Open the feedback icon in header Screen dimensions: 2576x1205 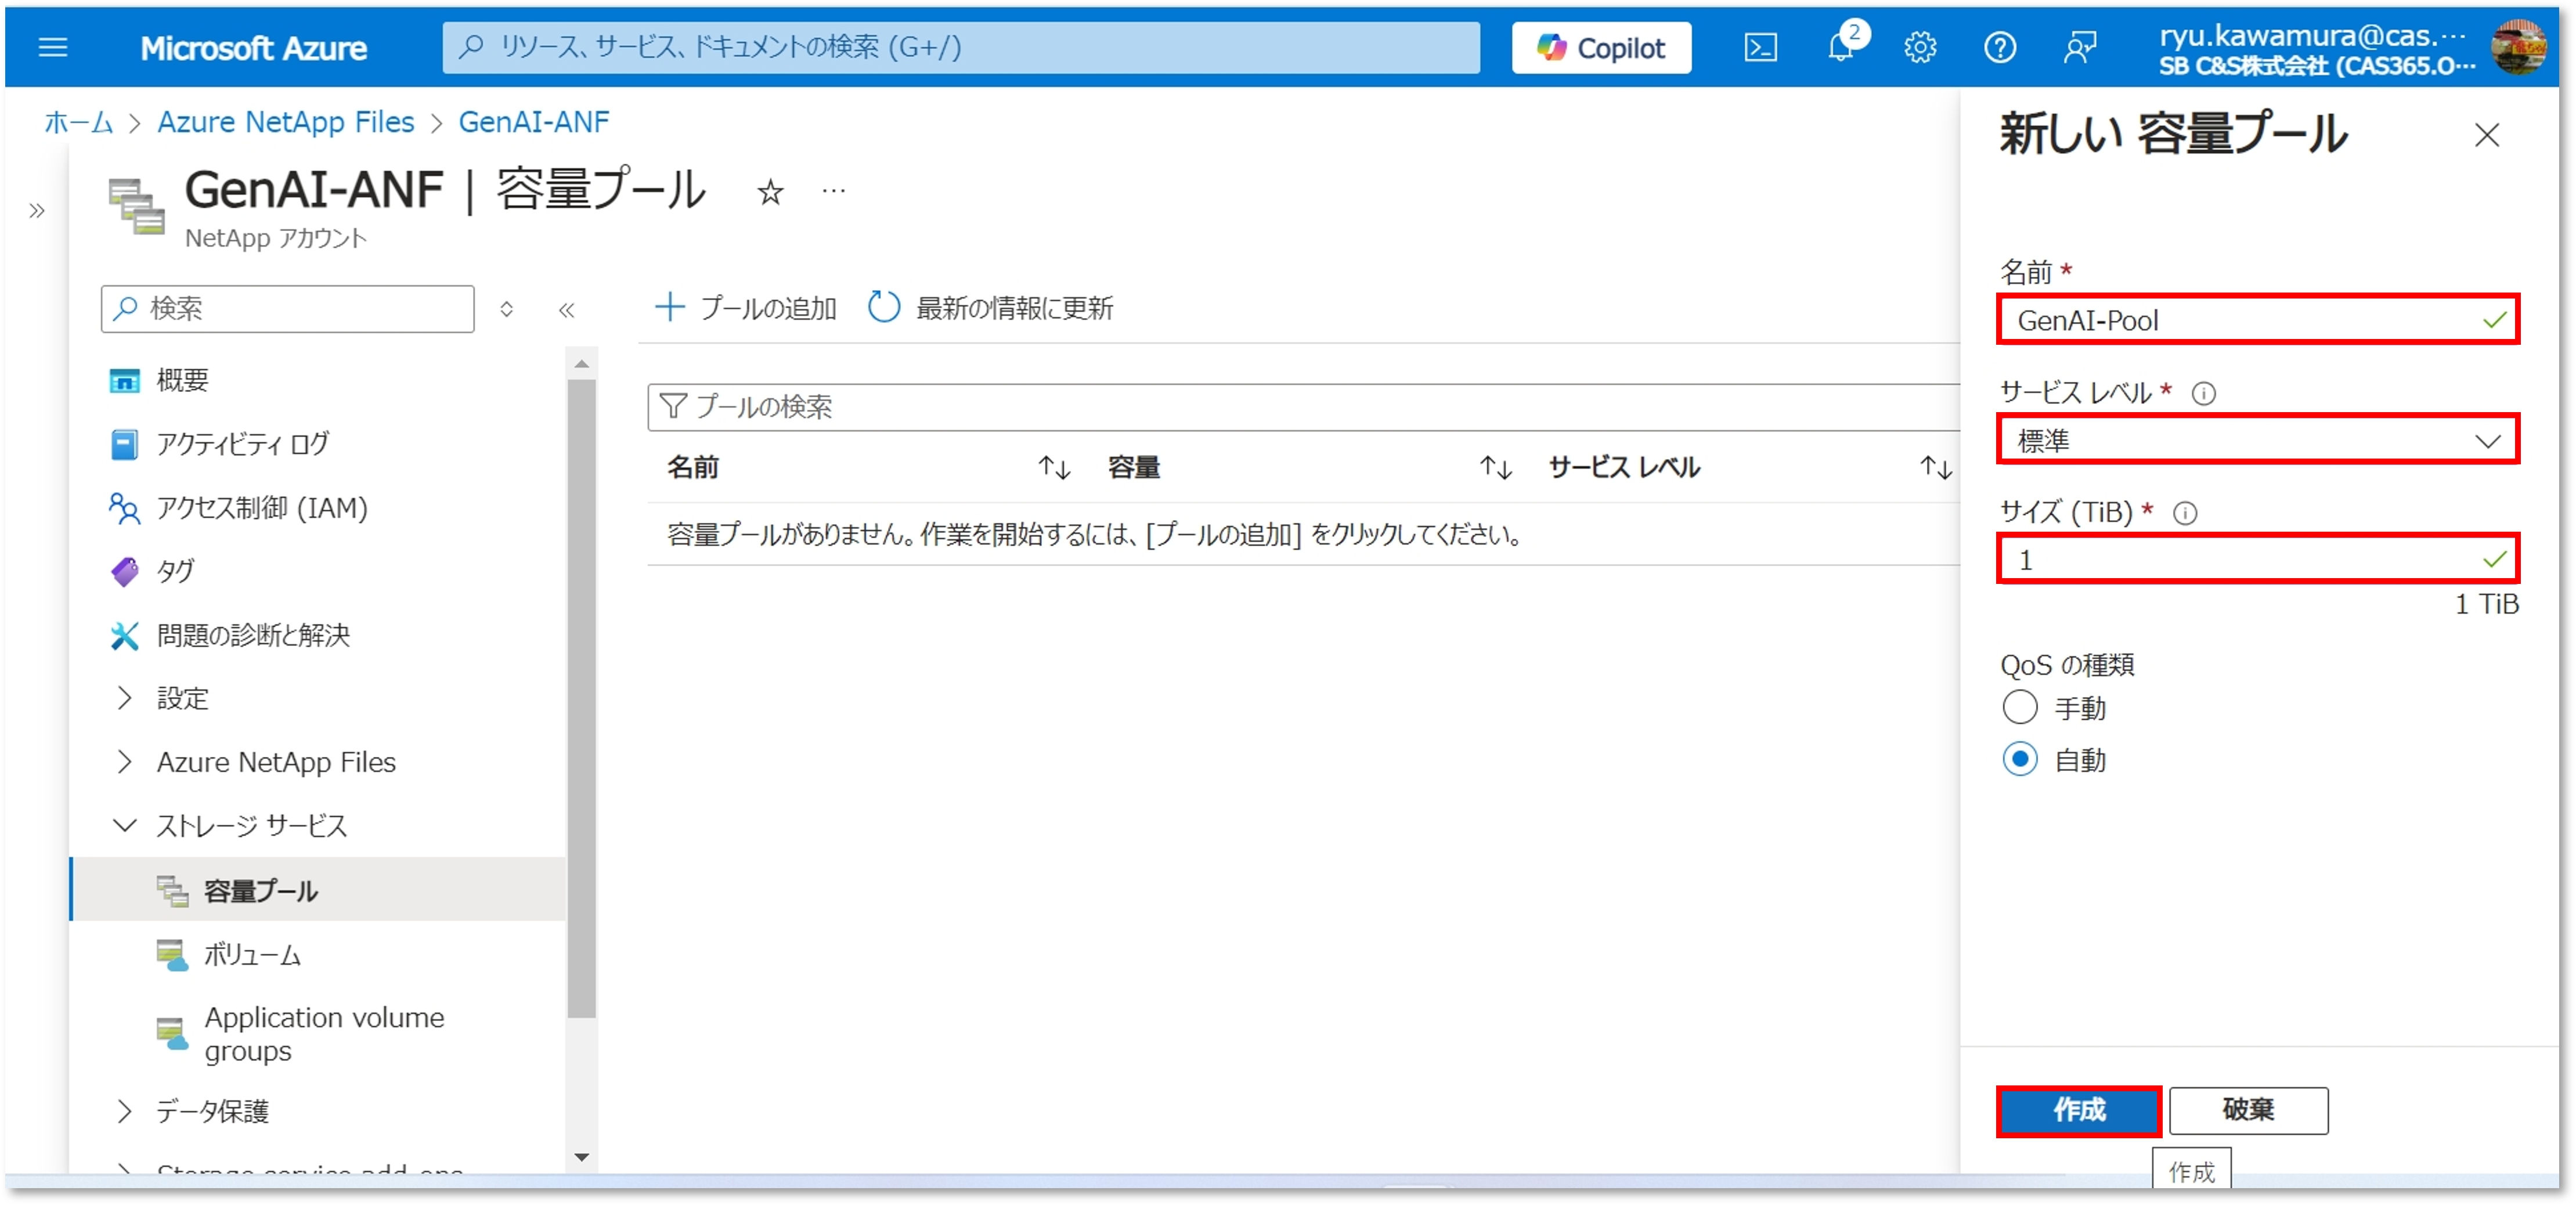tap(2079, 47)
